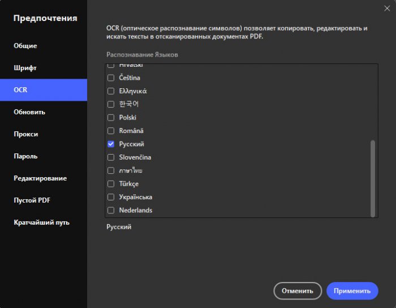The image size is (396, 308).
Task: Open the Пустой PDF tab
Action: tap(32, 200)
